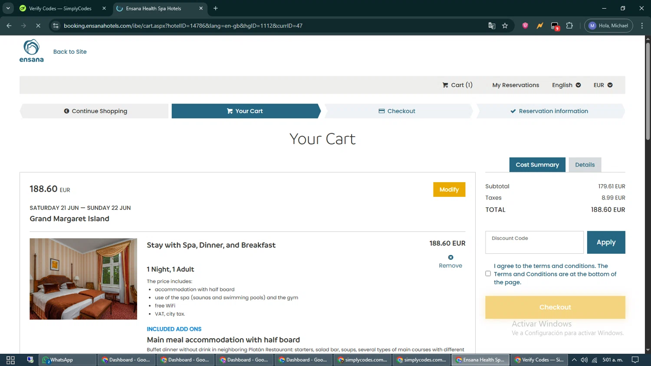Open the first Dashboard - Goo... taskbar window
This screenshot has width=651, height=366.
tap(126, 360)
